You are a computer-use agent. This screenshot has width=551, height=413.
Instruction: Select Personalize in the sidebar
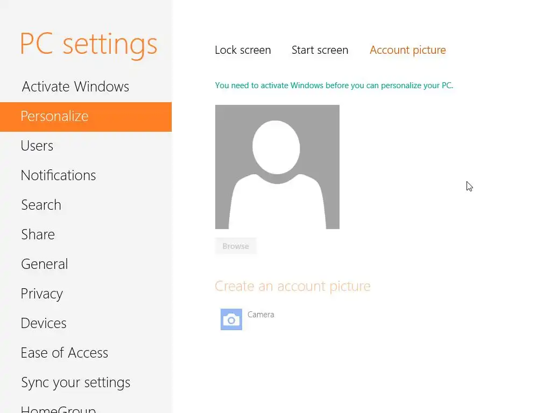(x=86, y=117)
